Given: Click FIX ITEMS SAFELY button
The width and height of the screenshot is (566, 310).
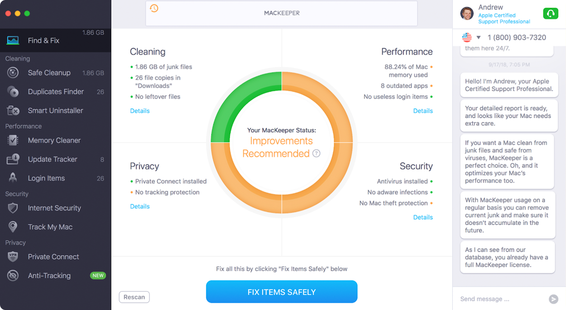Looking at the screenshot, I should [x=282, y=292].
